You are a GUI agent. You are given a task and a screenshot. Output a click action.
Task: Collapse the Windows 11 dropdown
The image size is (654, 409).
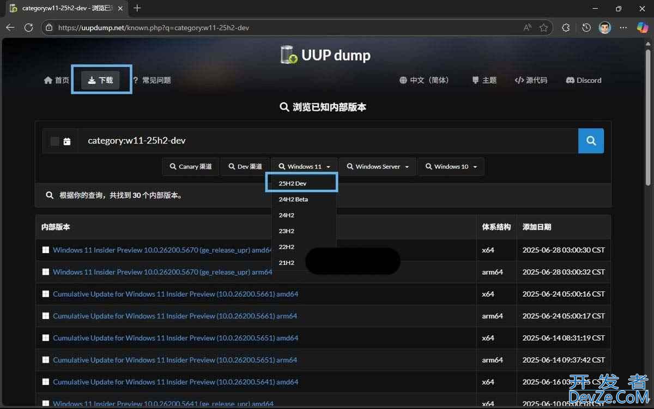tap(304, 166)
